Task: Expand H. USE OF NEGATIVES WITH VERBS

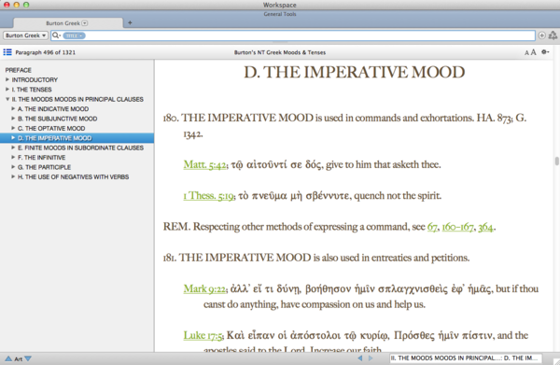Action: pyautogui.click(x=13, y=176)
